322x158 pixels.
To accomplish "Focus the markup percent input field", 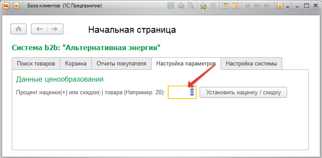I will coord(182,93).
